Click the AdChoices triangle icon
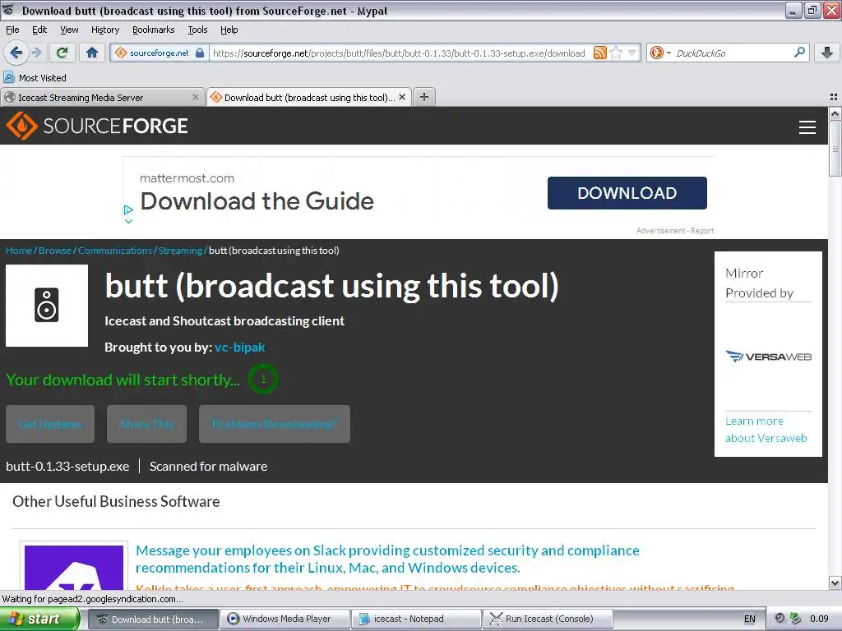 (128, 210)
